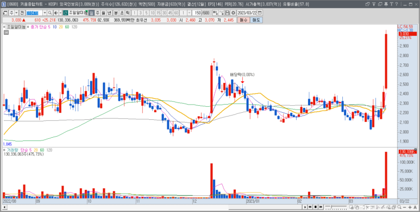Image resolution: width=420 pixels, height=212 pixels.
Task: Open the dropdown beside the 1 interval field
Action: tap(190, 13)
